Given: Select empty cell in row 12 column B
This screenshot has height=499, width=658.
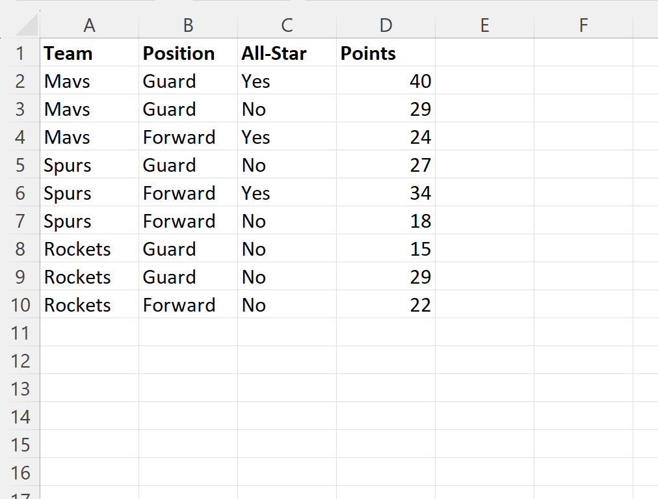Looking at the screenshot, I should point(187,360).
